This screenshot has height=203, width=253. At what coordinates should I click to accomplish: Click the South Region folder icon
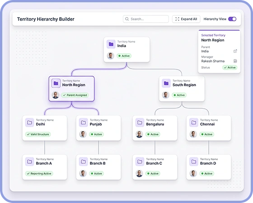pyautogui.click(x=166, y=83)
